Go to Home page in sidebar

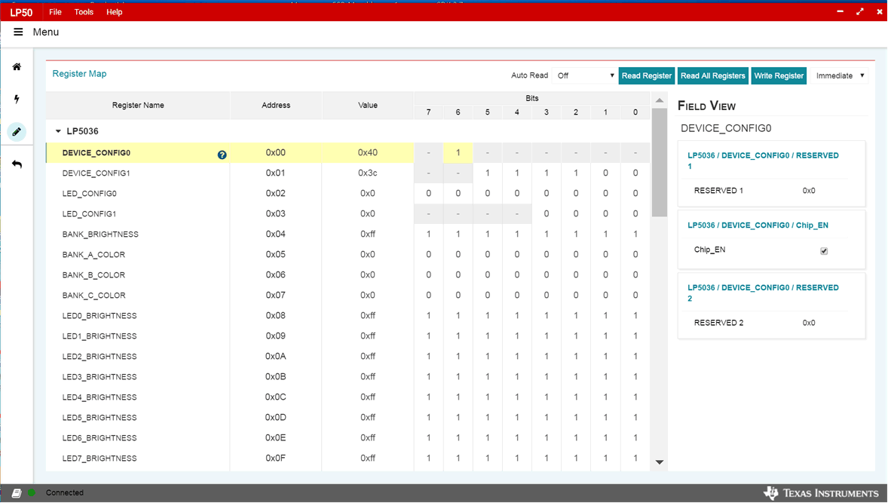[x=17, y=67]
